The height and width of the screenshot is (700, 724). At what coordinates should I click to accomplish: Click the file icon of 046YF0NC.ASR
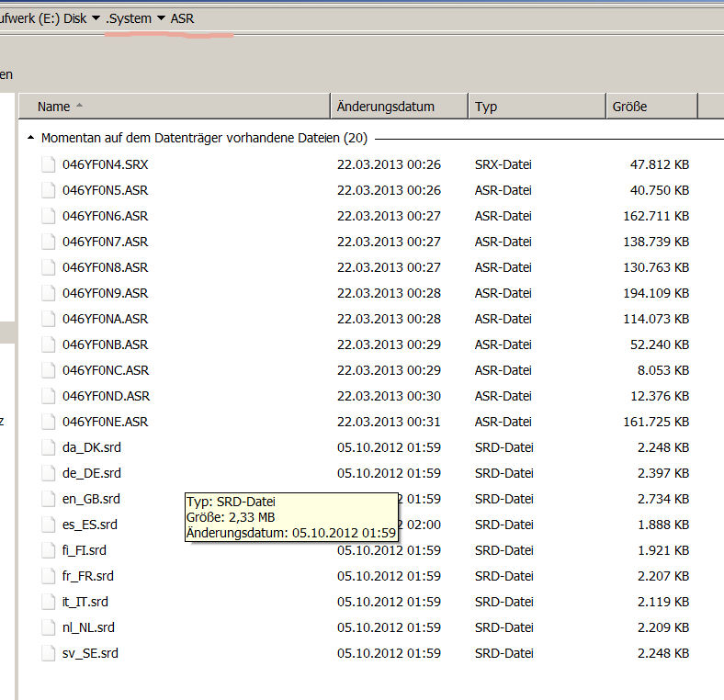click(48, 371)
